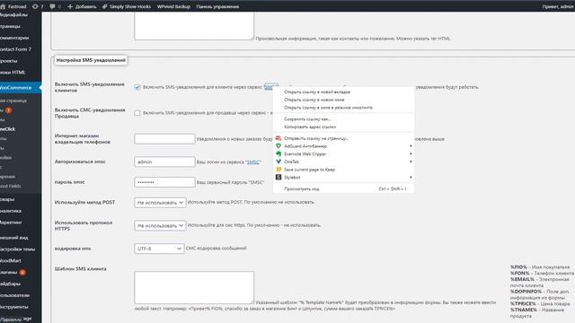
Task: Open Панель управления in admin bar
Action: pos(217,6)
